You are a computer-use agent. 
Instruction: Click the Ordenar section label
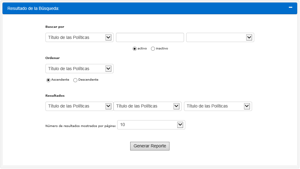[x=52, y=58]
